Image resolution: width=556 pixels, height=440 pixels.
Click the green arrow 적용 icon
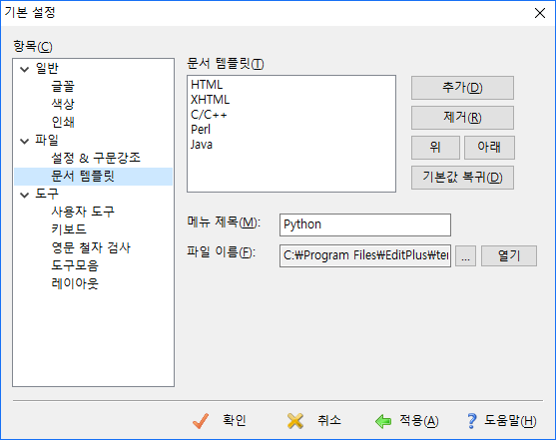[383, 421]
